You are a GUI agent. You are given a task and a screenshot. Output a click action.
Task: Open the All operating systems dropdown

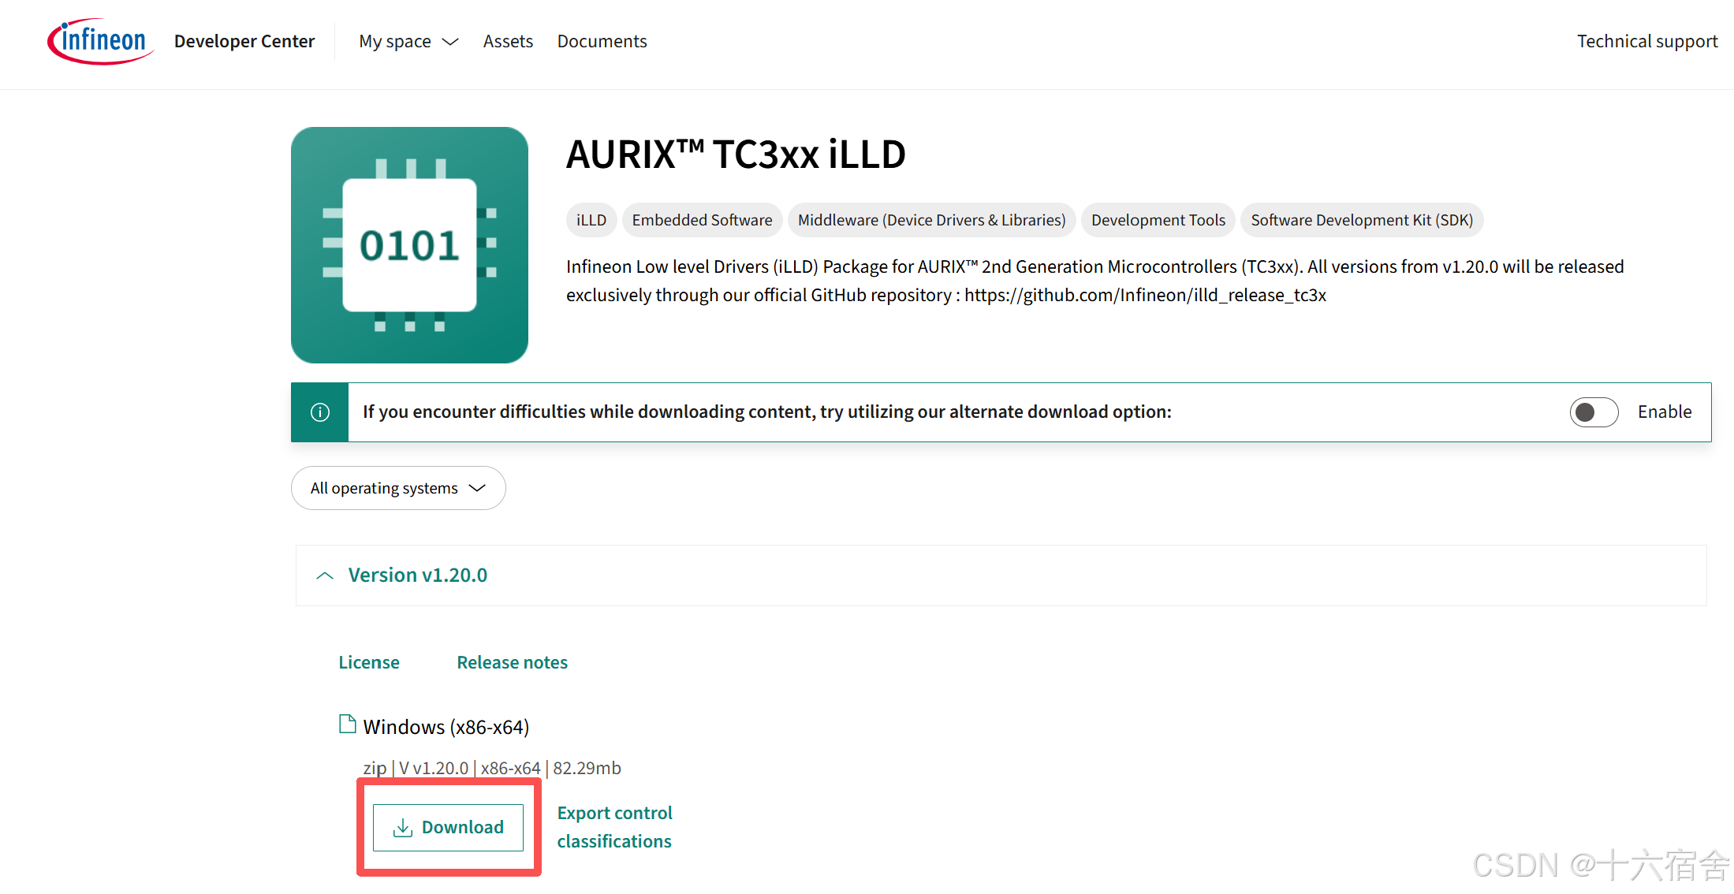tap(398, 488)
